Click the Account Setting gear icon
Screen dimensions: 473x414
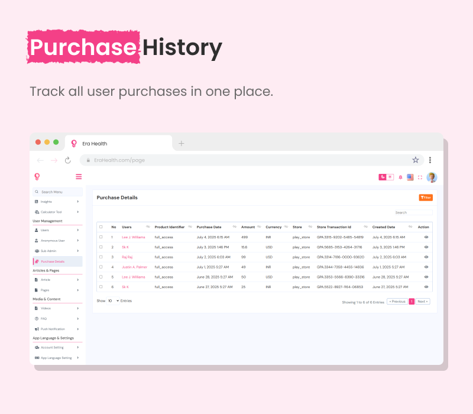click(x=37, y=347)
